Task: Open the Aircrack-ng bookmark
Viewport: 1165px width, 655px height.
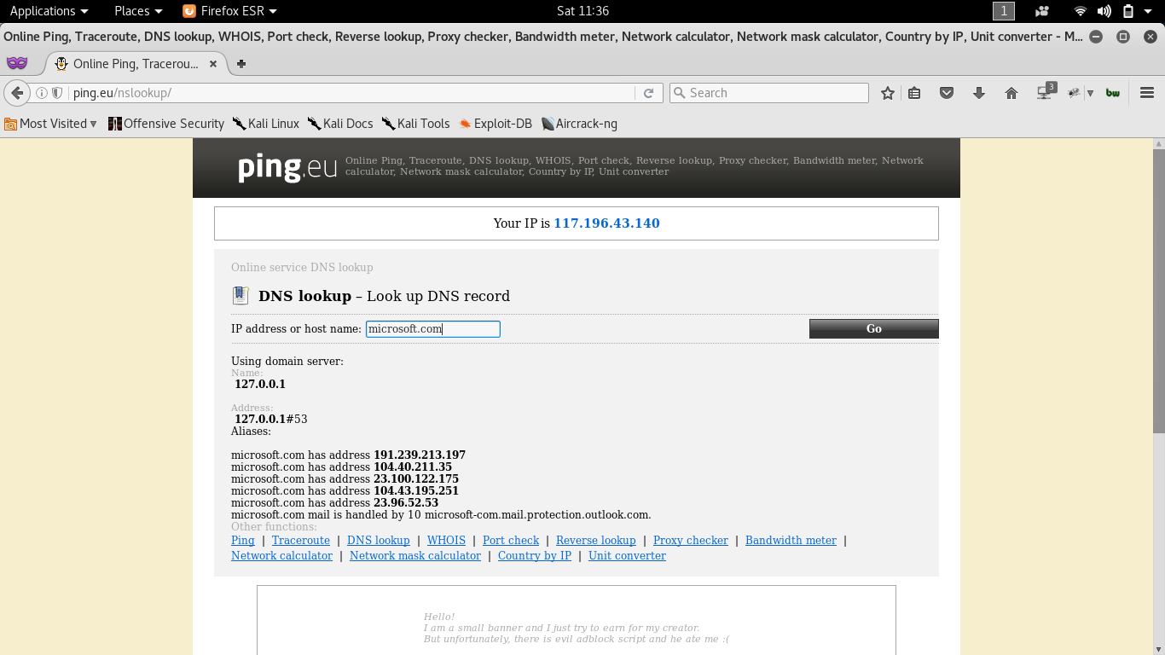Action: [579, 124]
